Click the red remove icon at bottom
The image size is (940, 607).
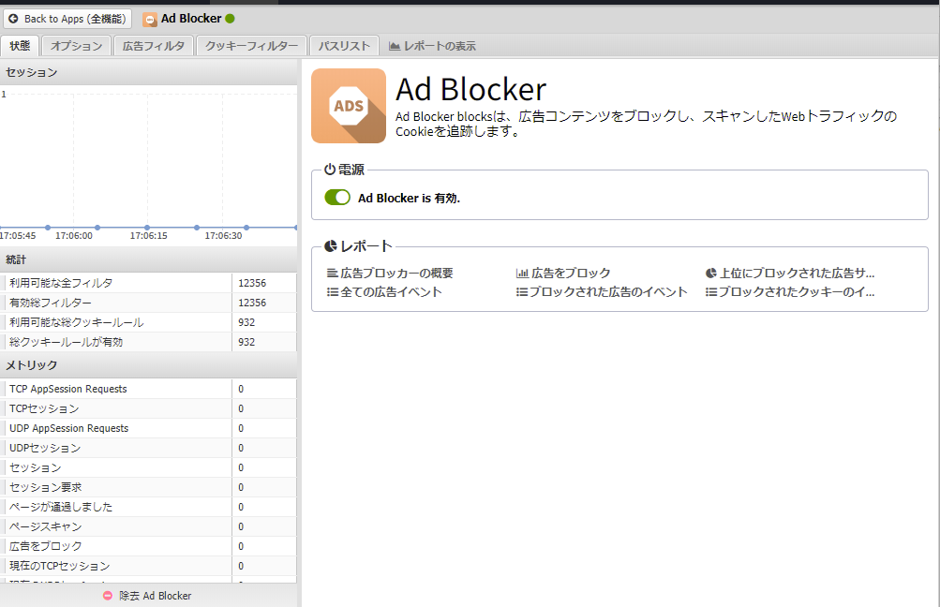coord(109,596)
